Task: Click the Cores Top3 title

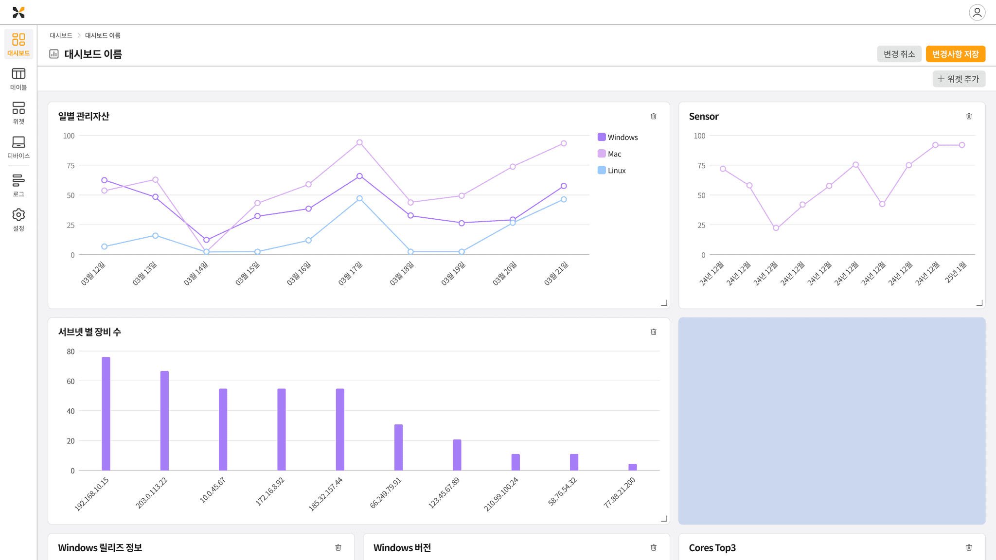Action: click(x=712, y=548)
